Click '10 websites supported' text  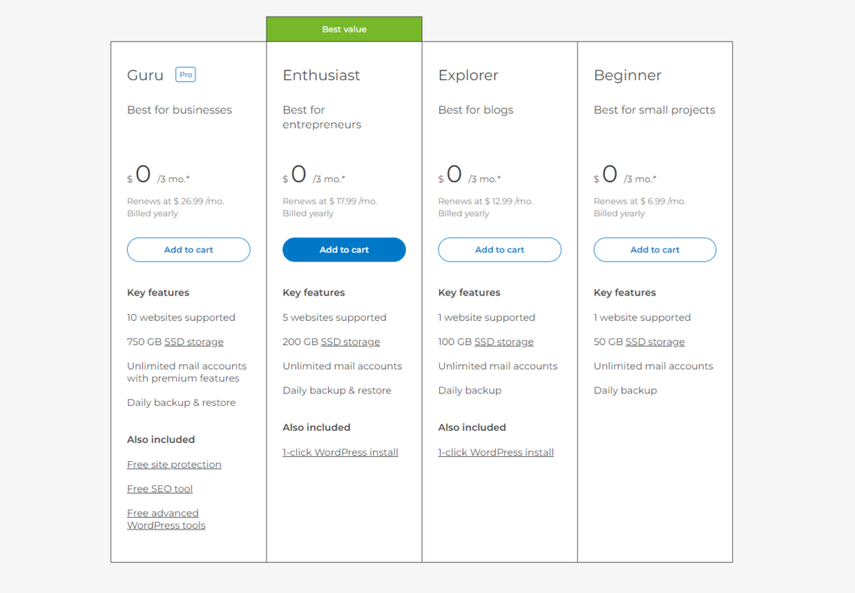point(181,317)
